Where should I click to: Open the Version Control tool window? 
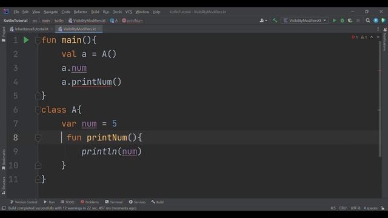tap(24, 202)
